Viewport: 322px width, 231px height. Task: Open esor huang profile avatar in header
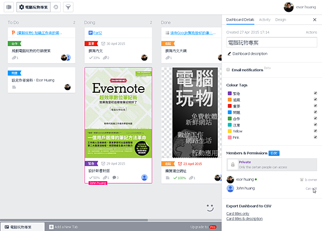pos(289,7)
